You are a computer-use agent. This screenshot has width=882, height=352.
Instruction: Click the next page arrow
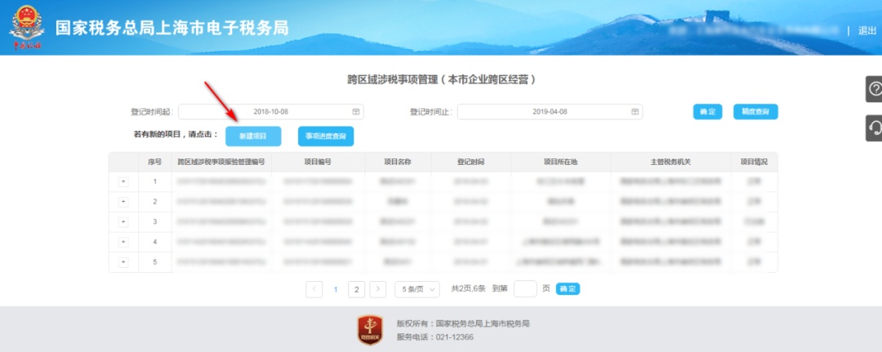click(377, 289)
